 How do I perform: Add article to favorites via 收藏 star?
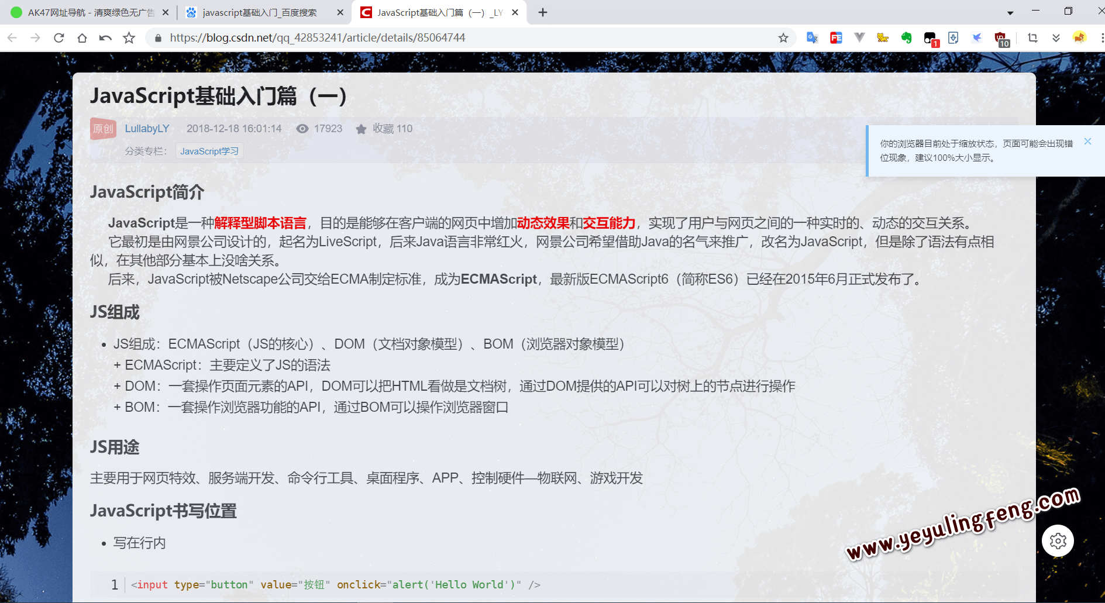click(384, 129)
